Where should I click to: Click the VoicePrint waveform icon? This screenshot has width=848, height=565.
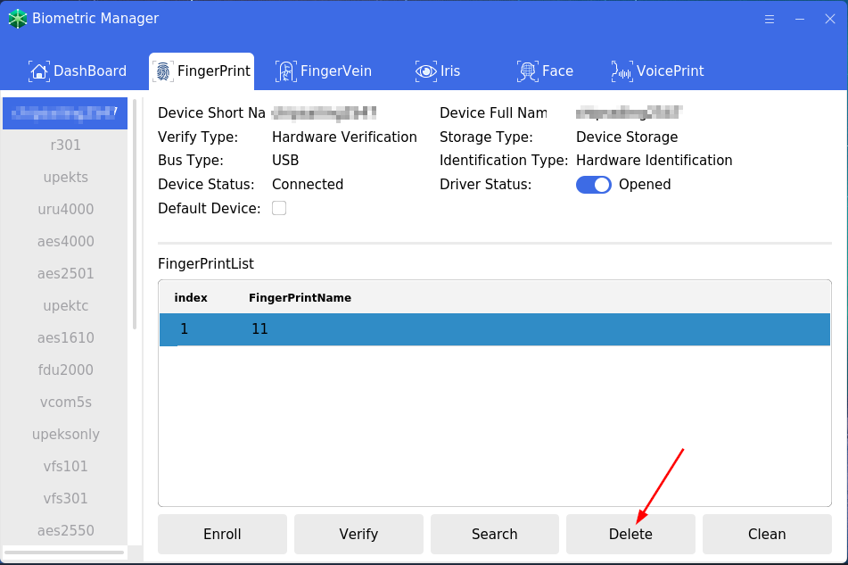click(x=622, y=71)
